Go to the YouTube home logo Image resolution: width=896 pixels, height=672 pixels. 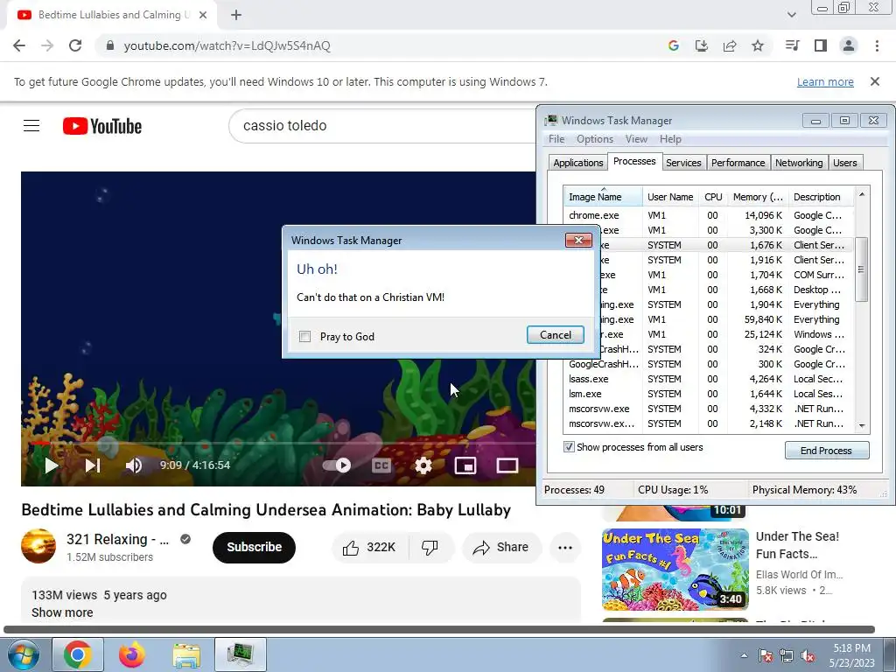click(x=102, y=126)
